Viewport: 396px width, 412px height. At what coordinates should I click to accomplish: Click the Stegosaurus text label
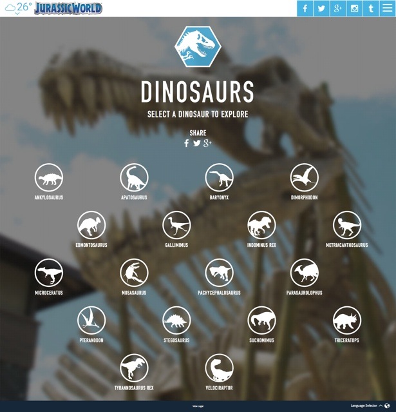pos(176,340)
